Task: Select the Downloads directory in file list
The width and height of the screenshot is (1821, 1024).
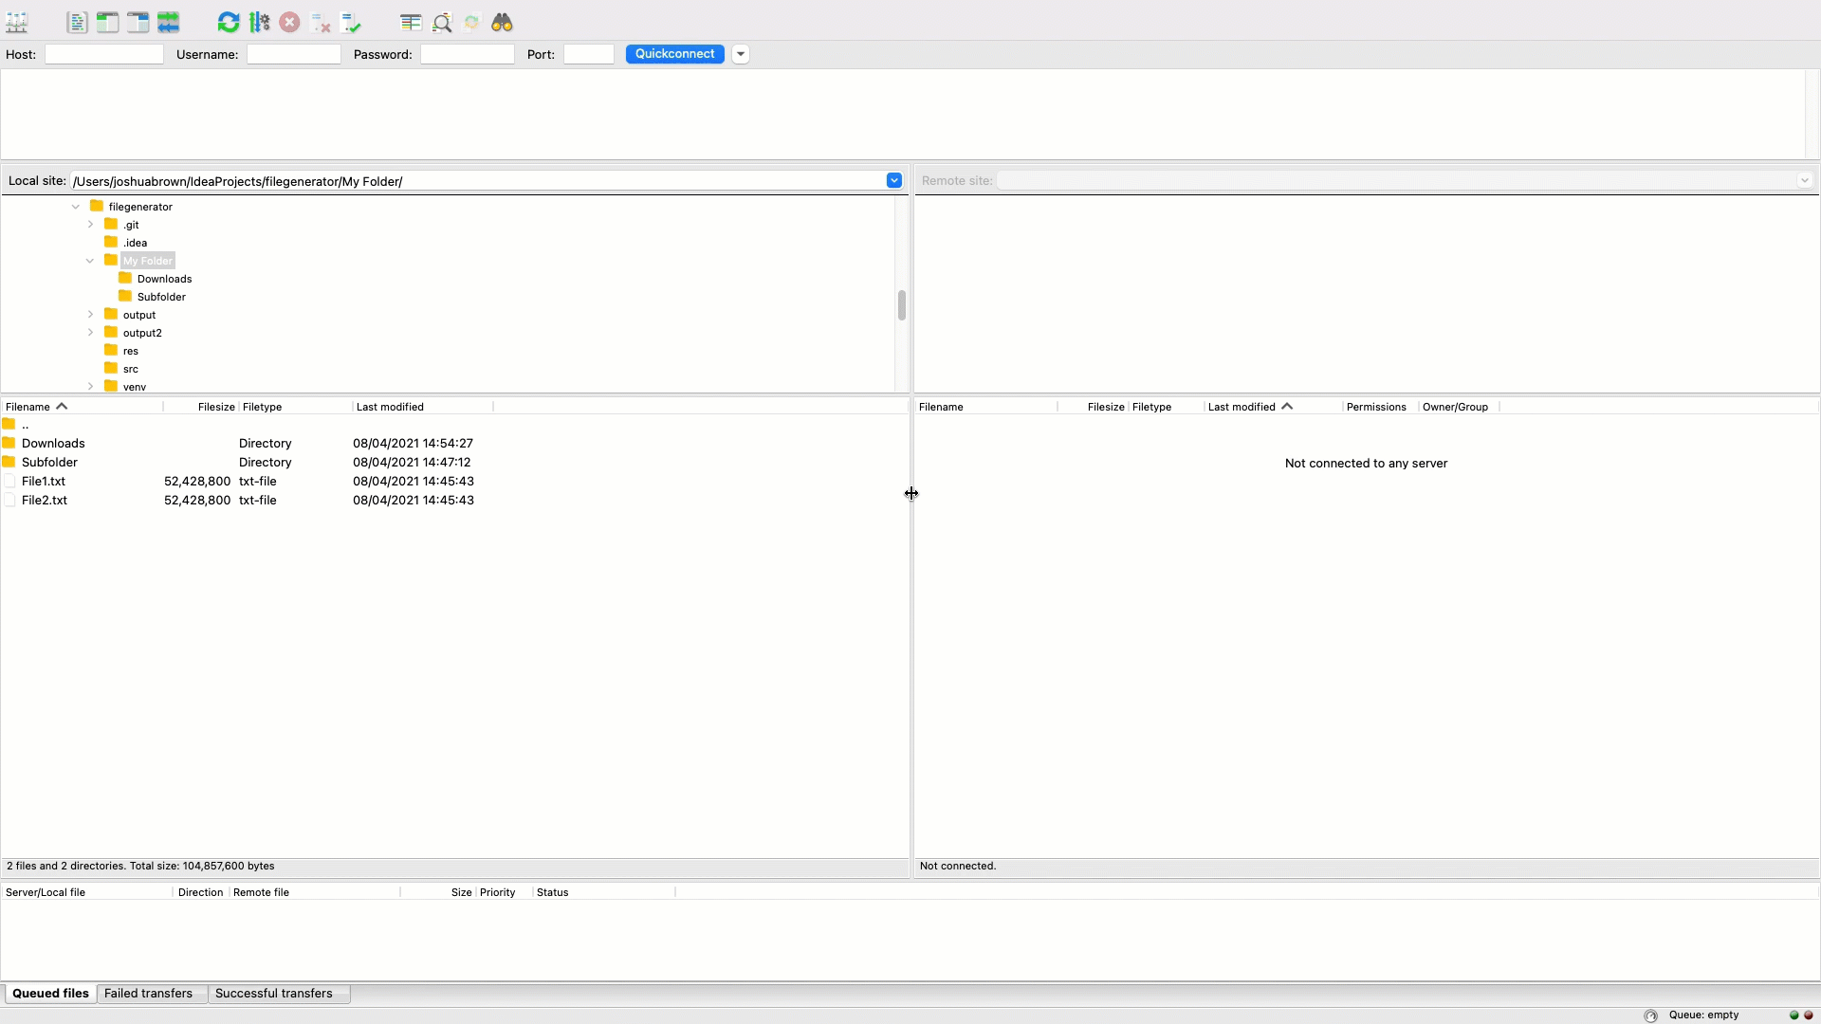Action: [455, 443]
